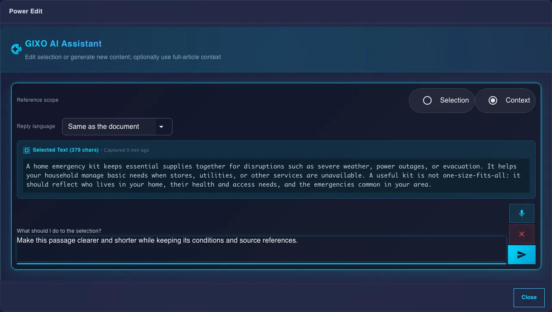Screen dimensions: 552x312
Task: Click the "Selected Text (379 chars)" label
Action: tap(66, 150)
